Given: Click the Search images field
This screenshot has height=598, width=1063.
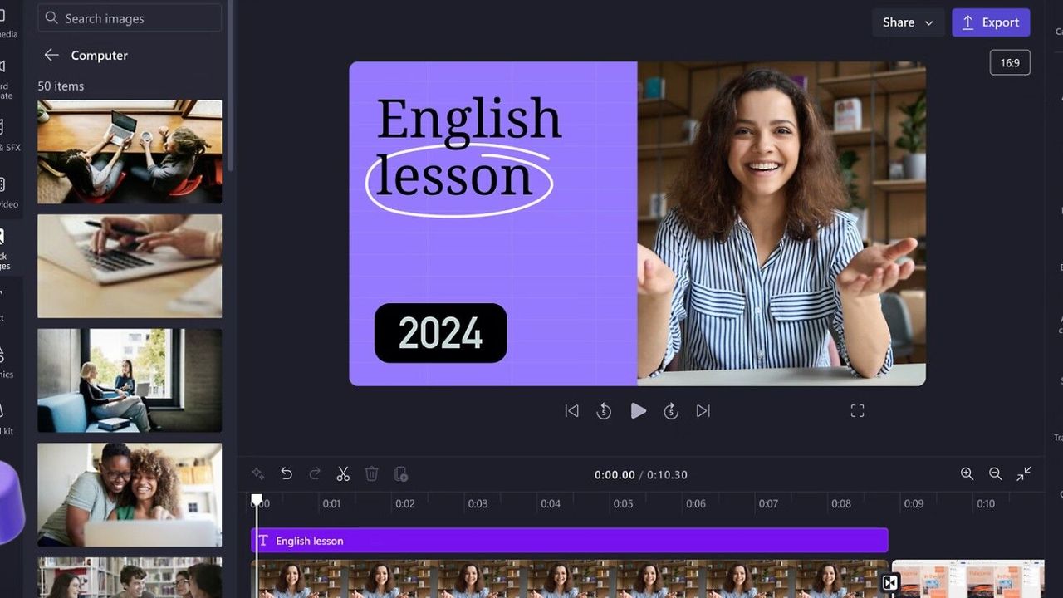Looking at the screenshot, I should click(130, 18).
